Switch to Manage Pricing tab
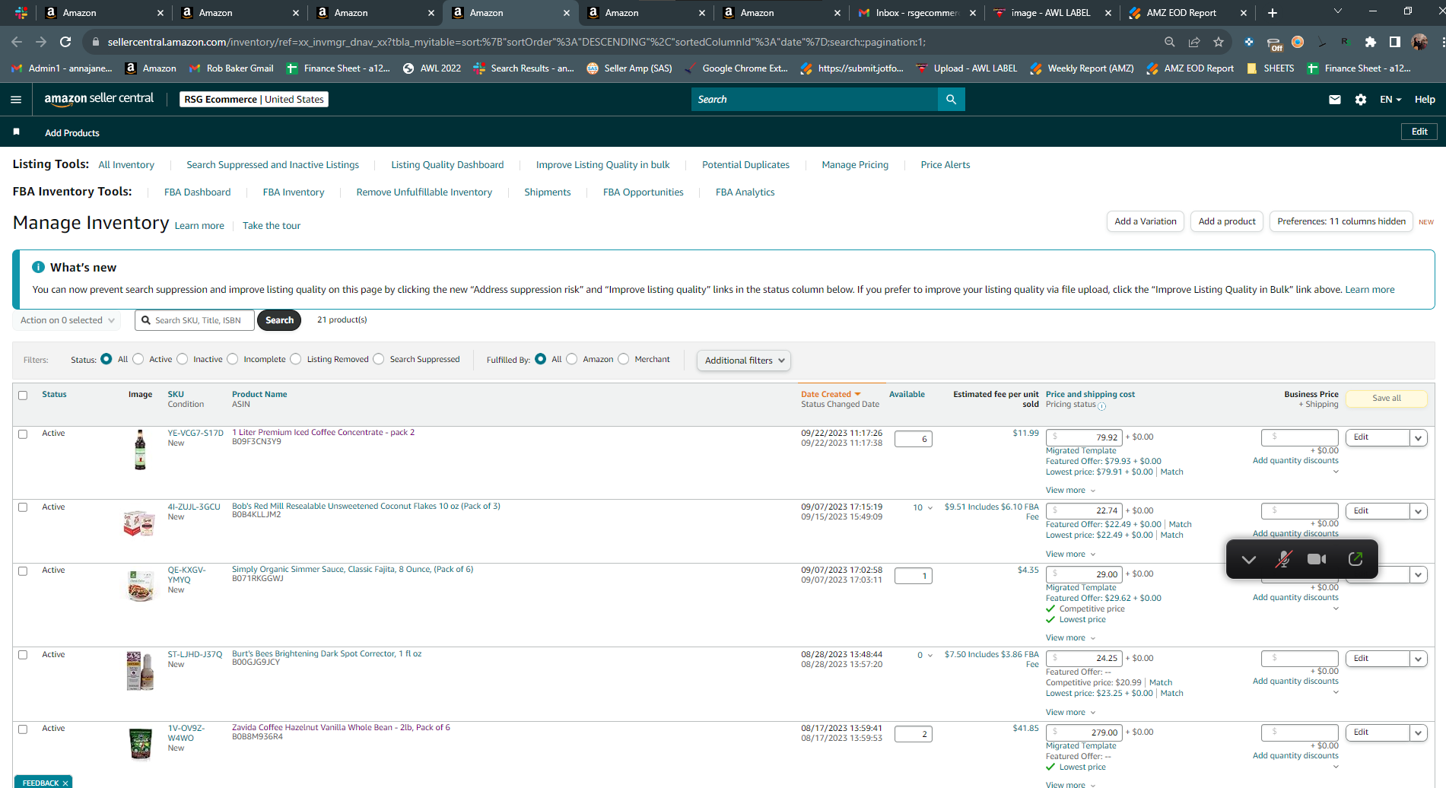This screenshot has height=788, width=1446. pyautogui.click(x=855, y=165)
